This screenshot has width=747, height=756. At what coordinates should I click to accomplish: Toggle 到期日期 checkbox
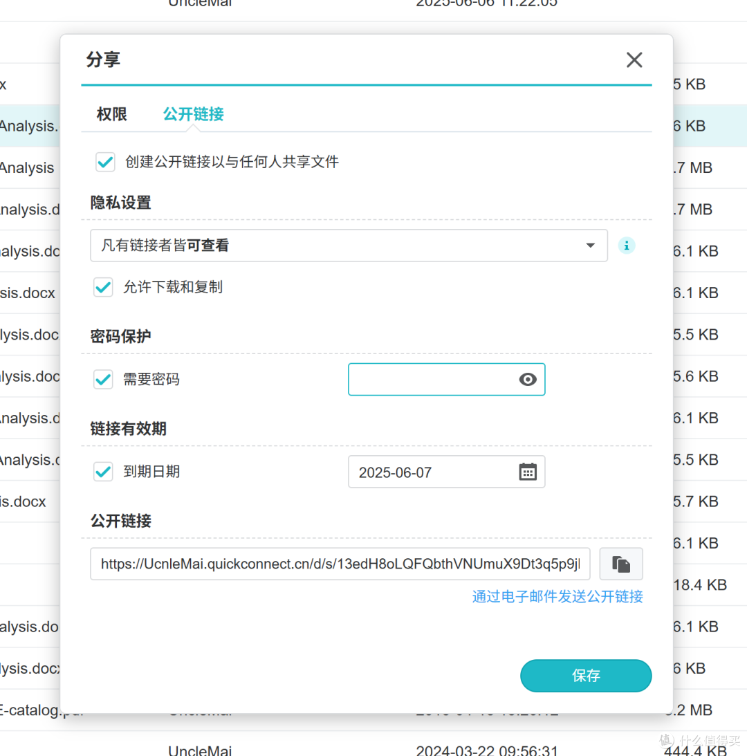tap(103, 472)
